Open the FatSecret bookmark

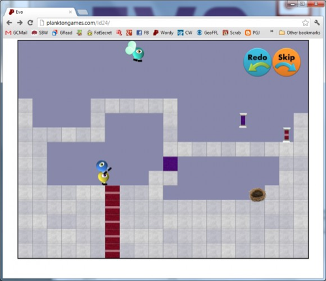click(99, 33)
